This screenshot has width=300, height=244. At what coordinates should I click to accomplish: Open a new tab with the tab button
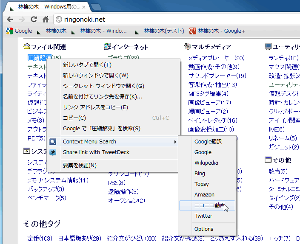[x=96, y=7]
